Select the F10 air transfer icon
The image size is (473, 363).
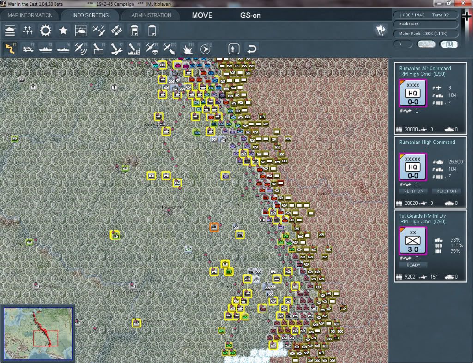(170, 48)
